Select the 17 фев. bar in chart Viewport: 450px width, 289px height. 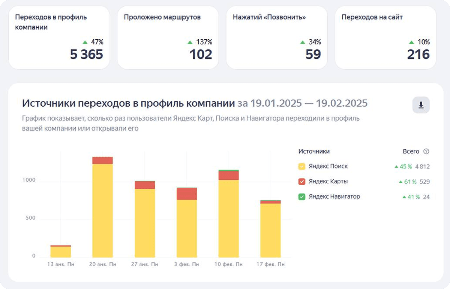270,229
